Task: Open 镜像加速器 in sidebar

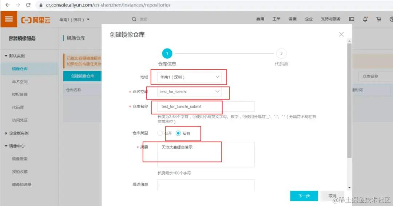Action: click(22, 184)
